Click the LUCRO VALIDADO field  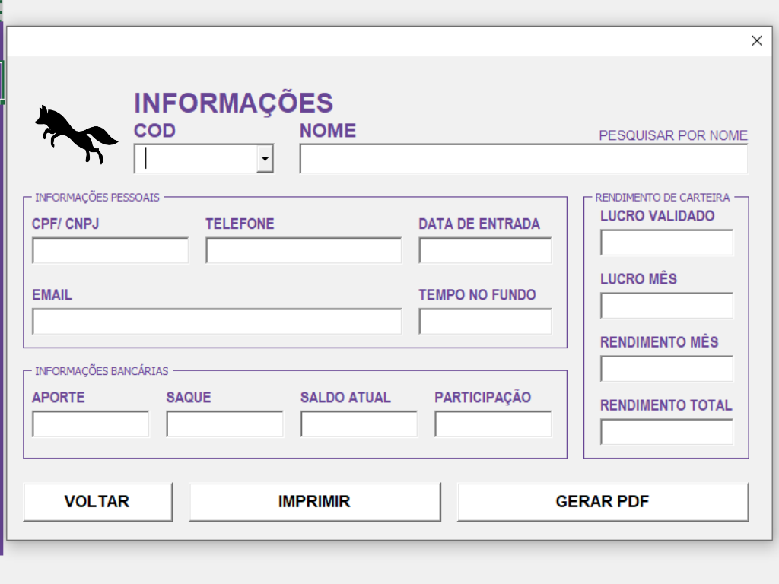point(666,242)
